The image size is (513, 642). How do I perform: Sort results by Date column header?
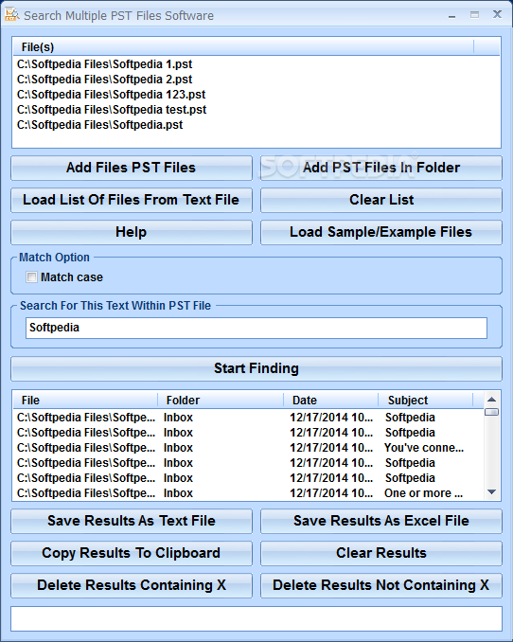331,400
